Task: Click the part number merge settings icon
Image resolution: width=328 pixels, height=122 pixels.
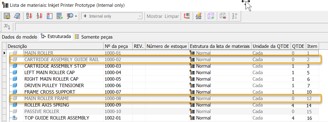Action: coord(187,16)
